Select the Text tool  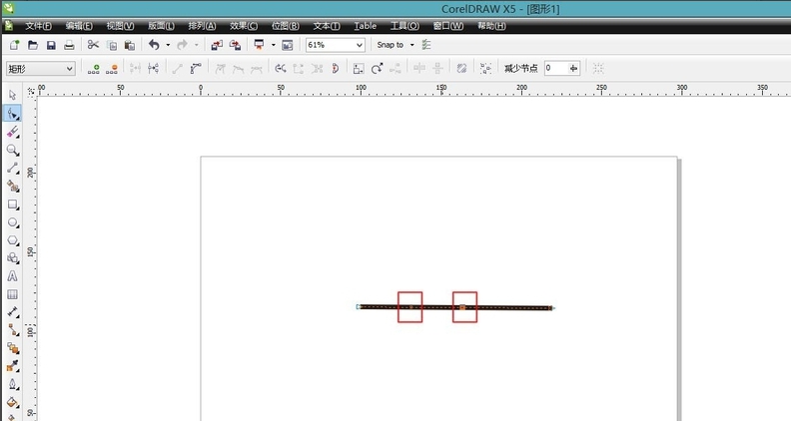point(13,276)
